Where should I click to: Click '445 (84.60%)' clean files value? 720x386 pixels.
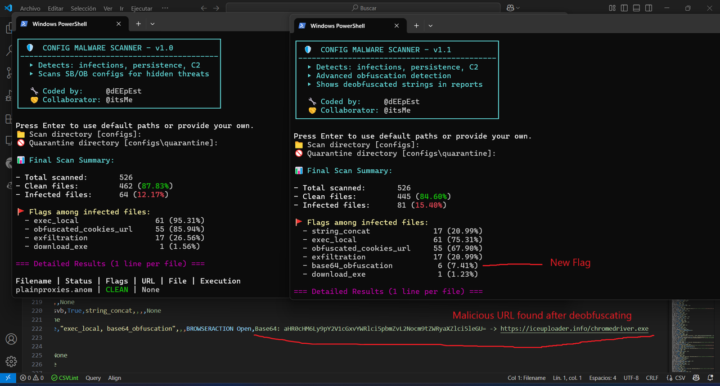[424, 196]
